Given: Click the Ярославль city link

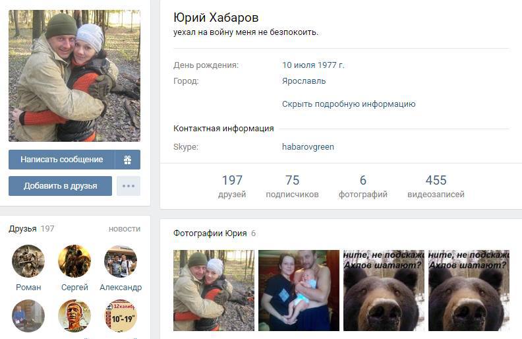Looking at the screenshot, I should point(304,81).
